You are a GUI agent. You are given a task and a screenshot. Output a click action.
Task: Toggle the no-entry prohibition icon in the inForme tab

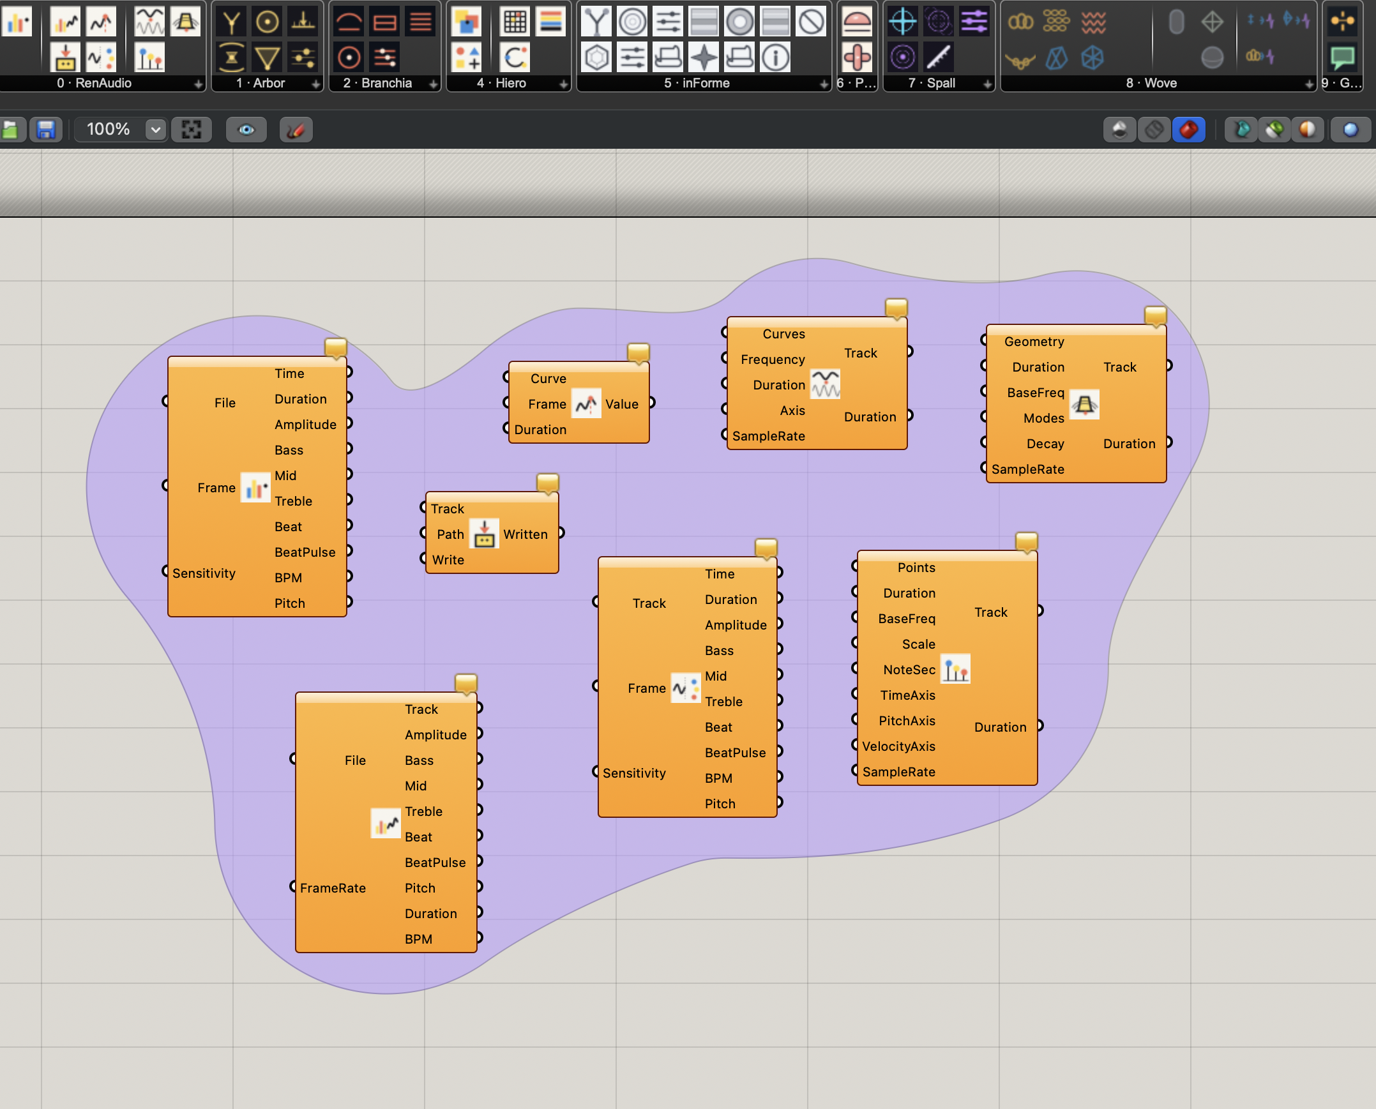click(810, 21)
